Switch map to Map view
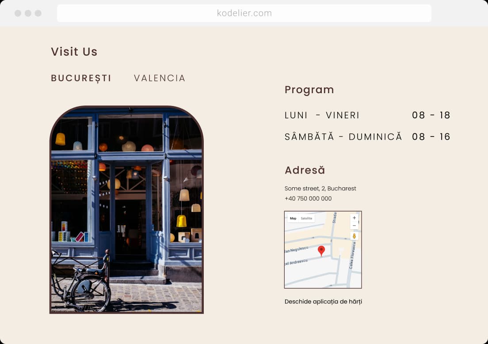The height and width of the screenshot is (344, 488). [293, 218]
